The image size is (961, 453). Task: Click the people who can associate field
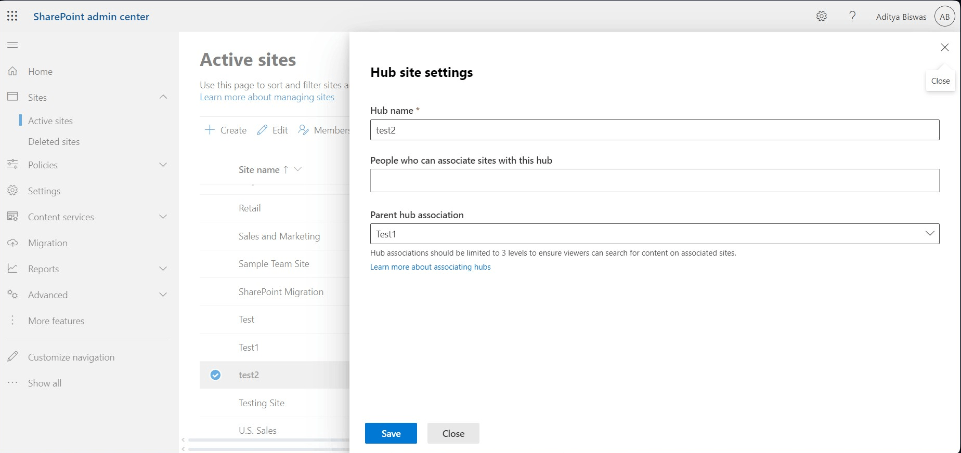tap(654, 180)
